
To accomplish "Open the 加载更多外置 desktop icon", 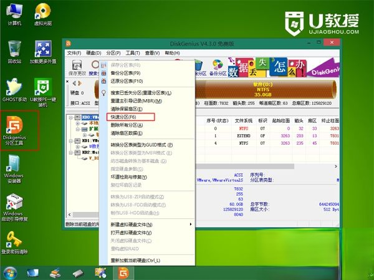I will click(43, 52).
